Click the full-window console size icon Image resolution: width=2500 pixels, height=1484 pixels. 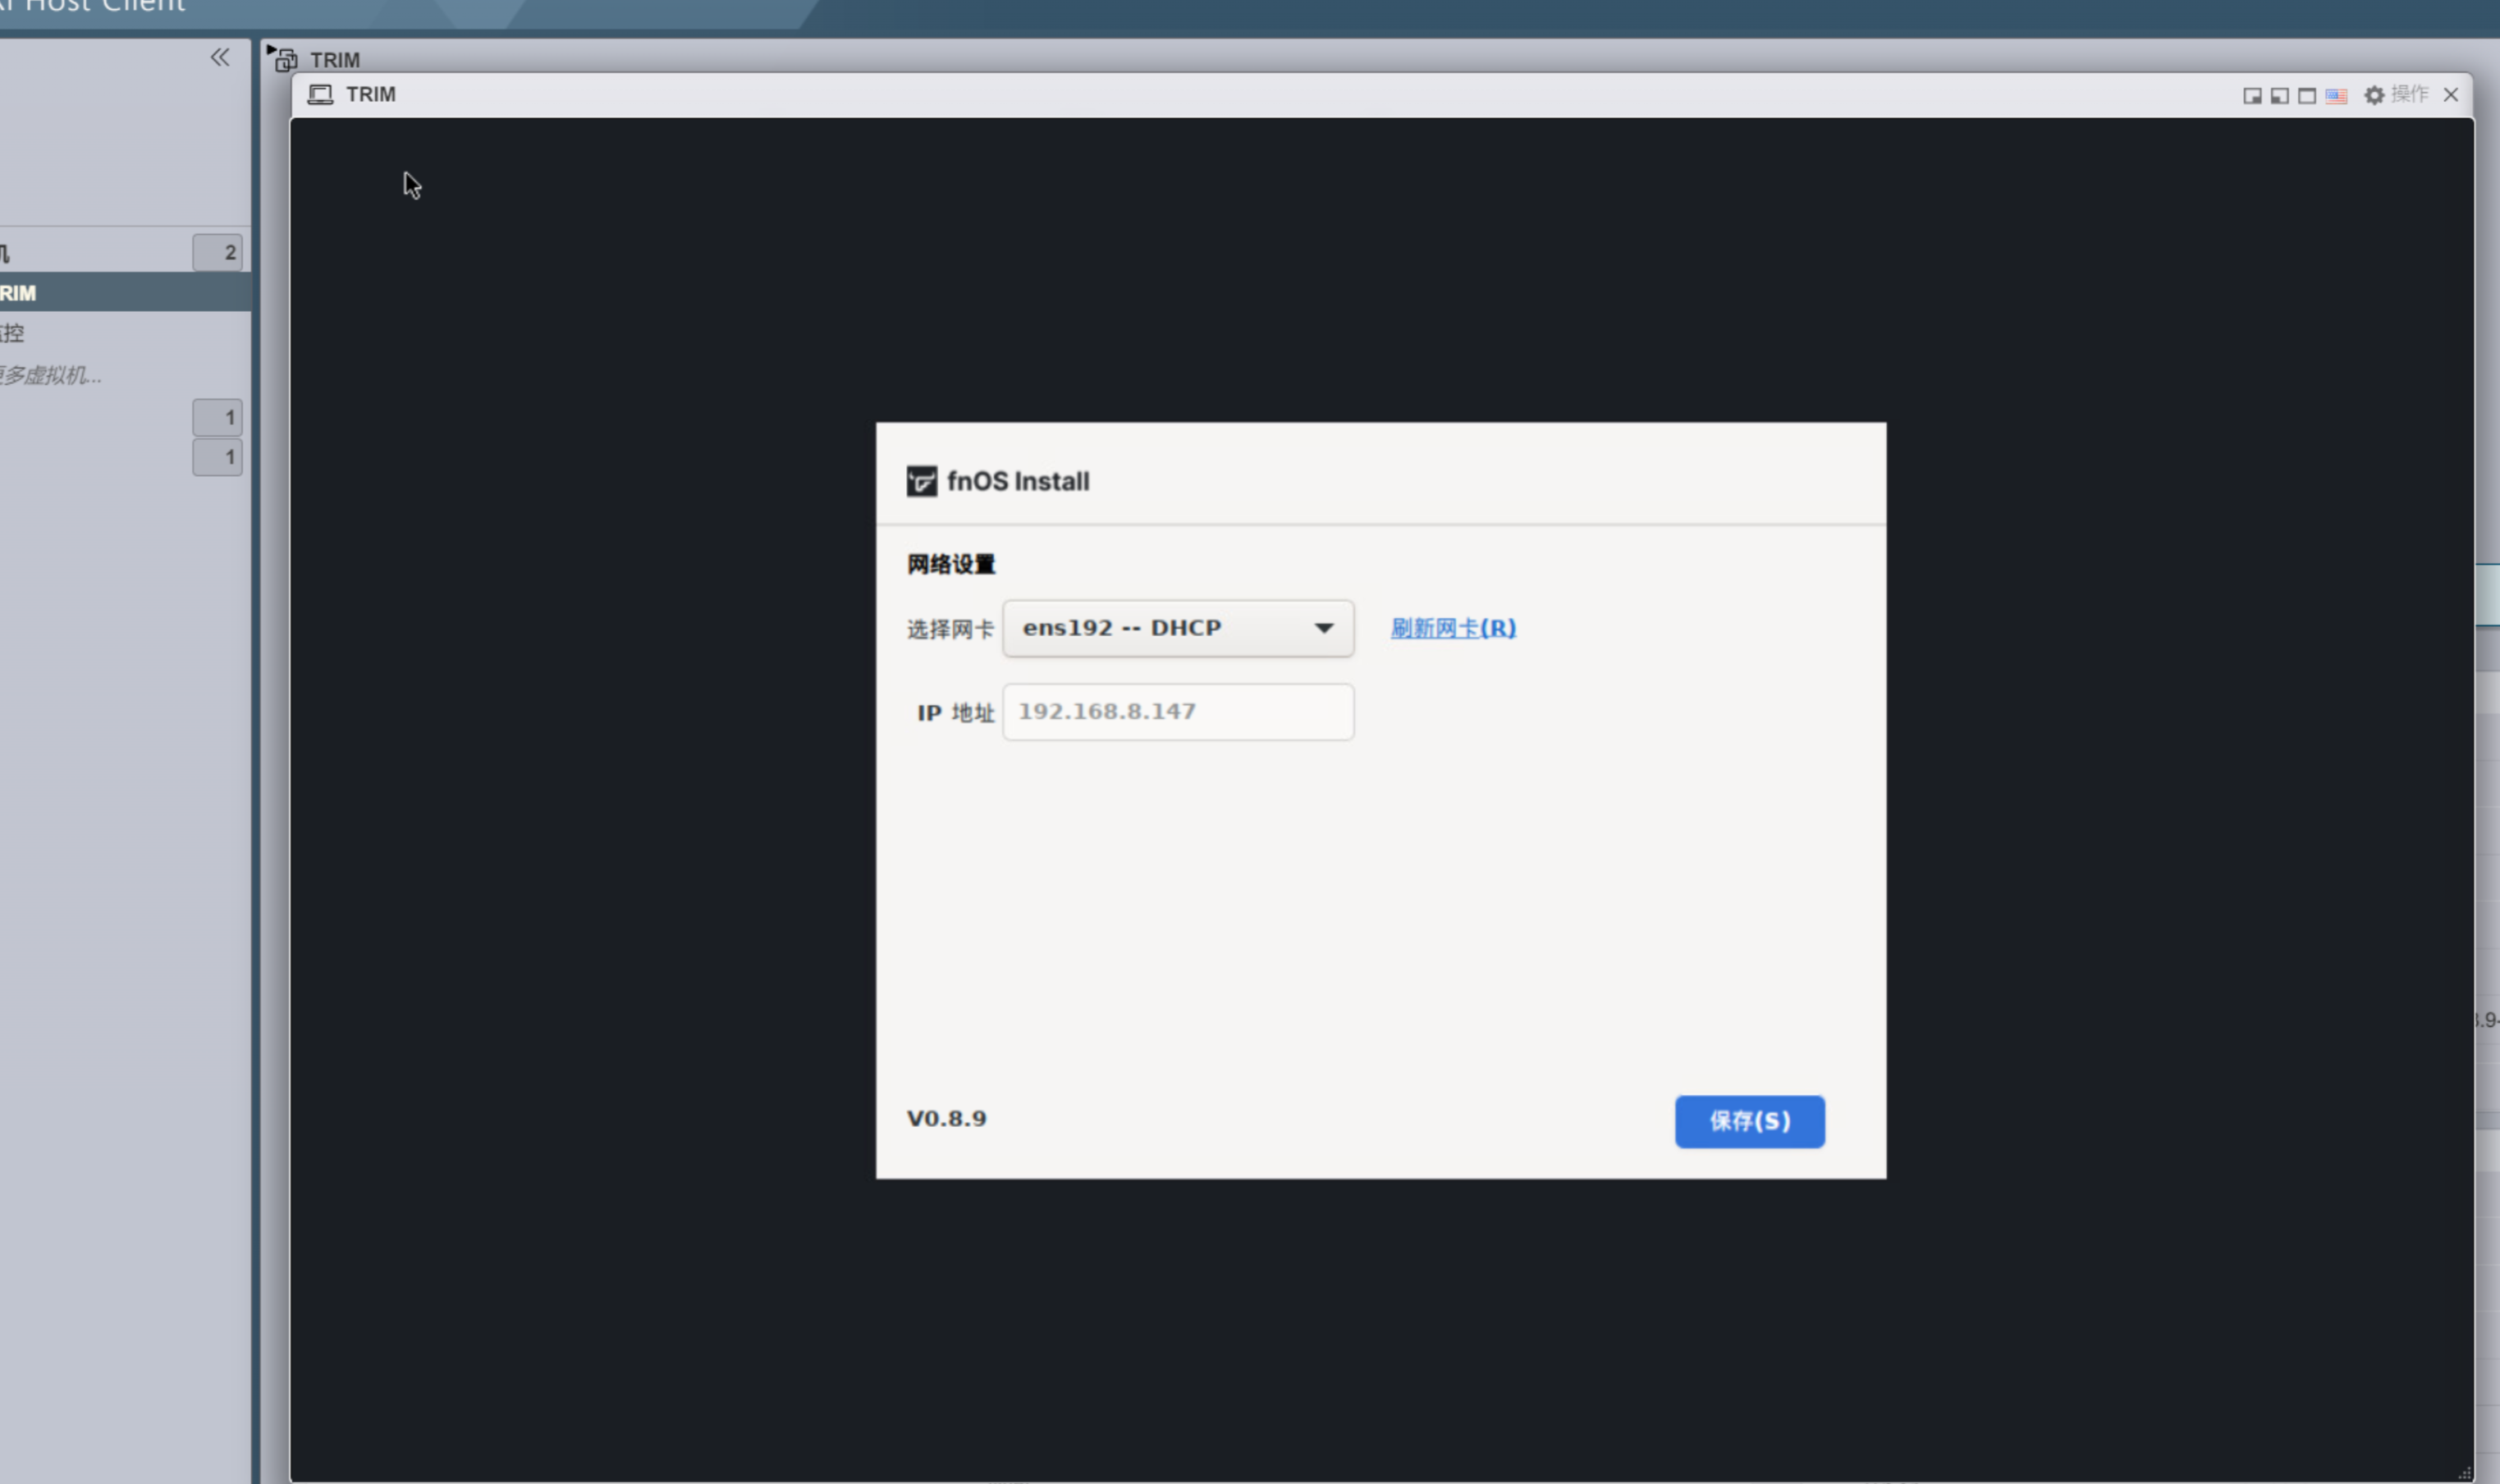coord(2307,96)
